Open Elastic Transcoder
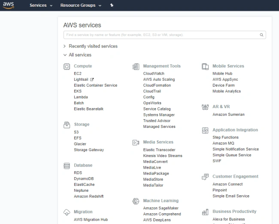 point(159,150)
